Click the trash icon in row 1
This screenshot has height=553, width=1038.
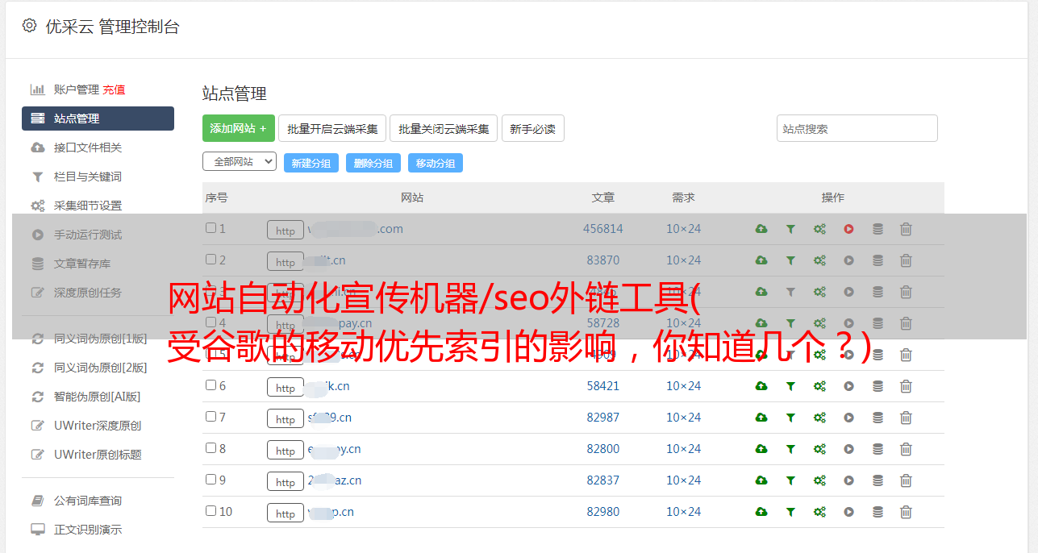point(906,229)
